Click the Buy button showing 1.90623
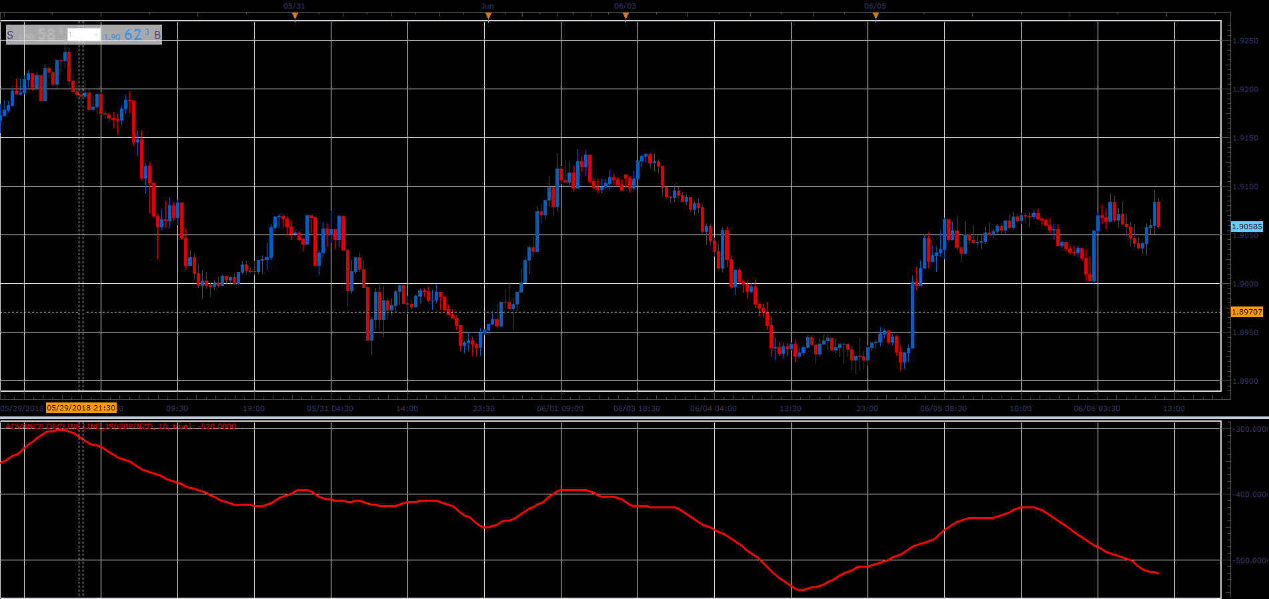 click(x=131, y=35)
